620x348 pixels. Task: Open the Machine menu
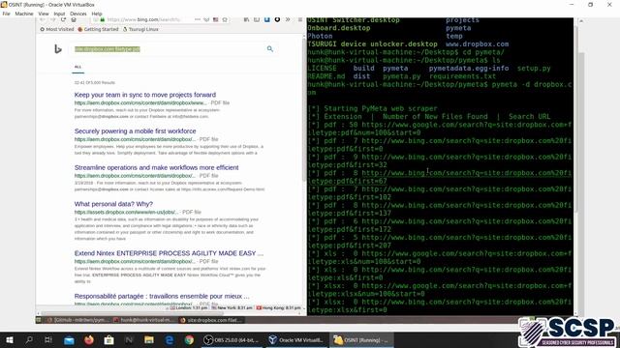pyautogui.click(x=24, y=14)
